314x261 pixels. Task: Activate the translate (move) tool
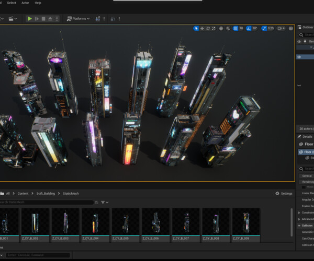[202, 28]
